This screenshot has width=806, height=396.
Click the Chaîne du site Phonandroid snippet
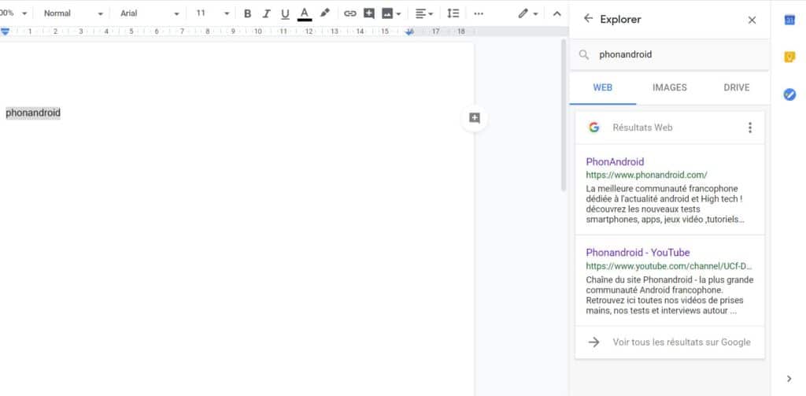pos(669,295)
